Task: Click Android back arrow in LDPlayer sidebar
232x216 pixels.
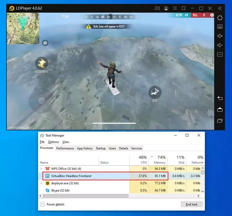Action: 220,98
